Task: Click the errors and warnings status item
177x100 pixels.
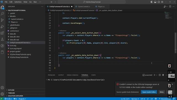Action: pyautogui.click(x=8, y=99)
